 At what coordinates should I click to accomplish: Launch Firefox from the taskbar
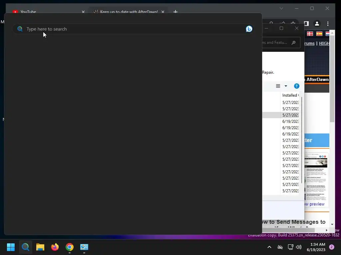point(55,247)
